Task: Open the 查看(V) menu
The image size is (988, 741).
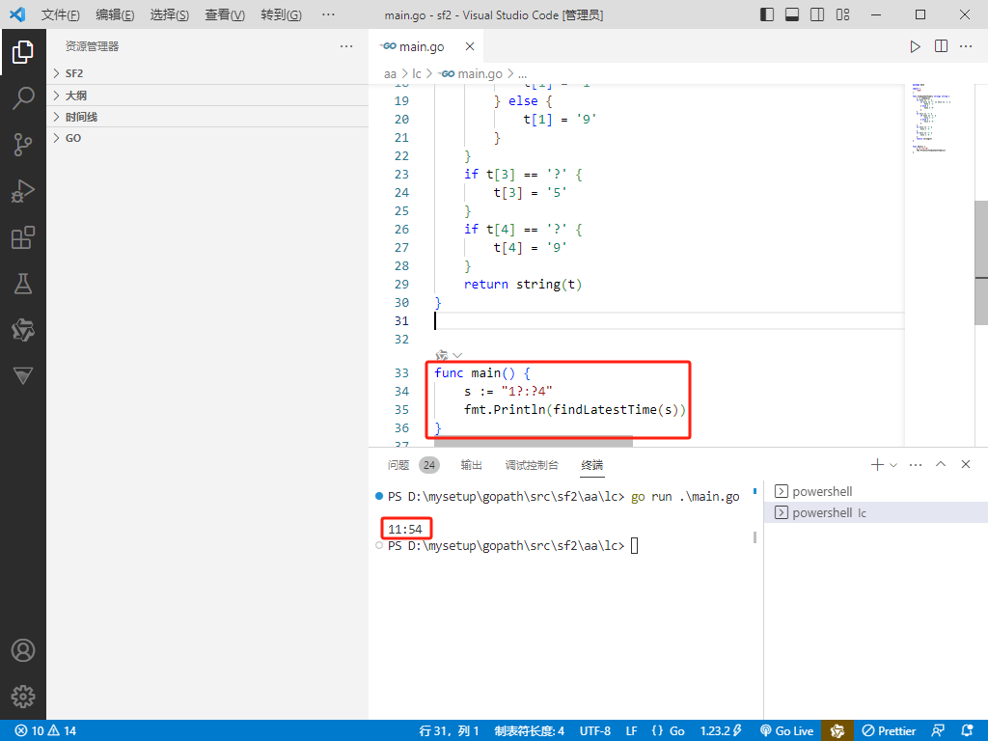Action: point(224,14)
